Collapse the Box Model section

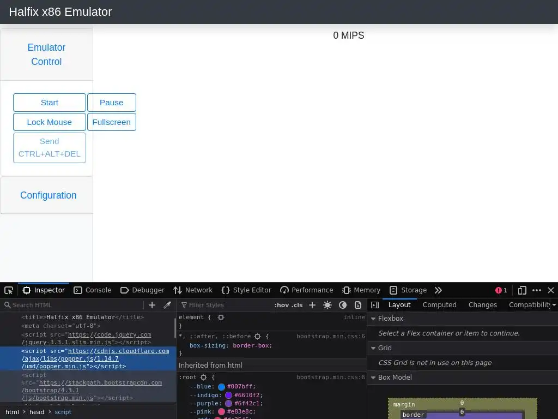click(373, 378)
